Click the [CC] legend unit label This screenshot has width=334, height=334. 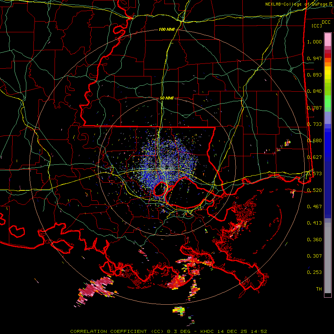click(317, 26)
